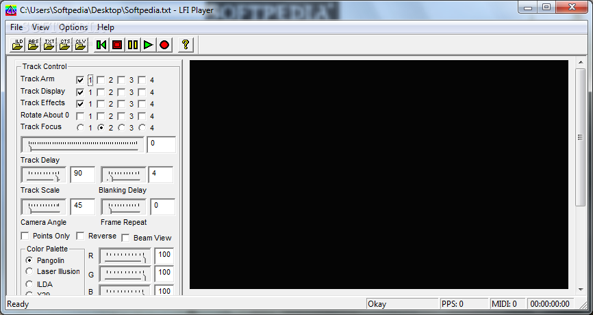Open help with the question mark icon
Image resolution: width=593 pixels, height=315 pixels.
pos(186,45)
